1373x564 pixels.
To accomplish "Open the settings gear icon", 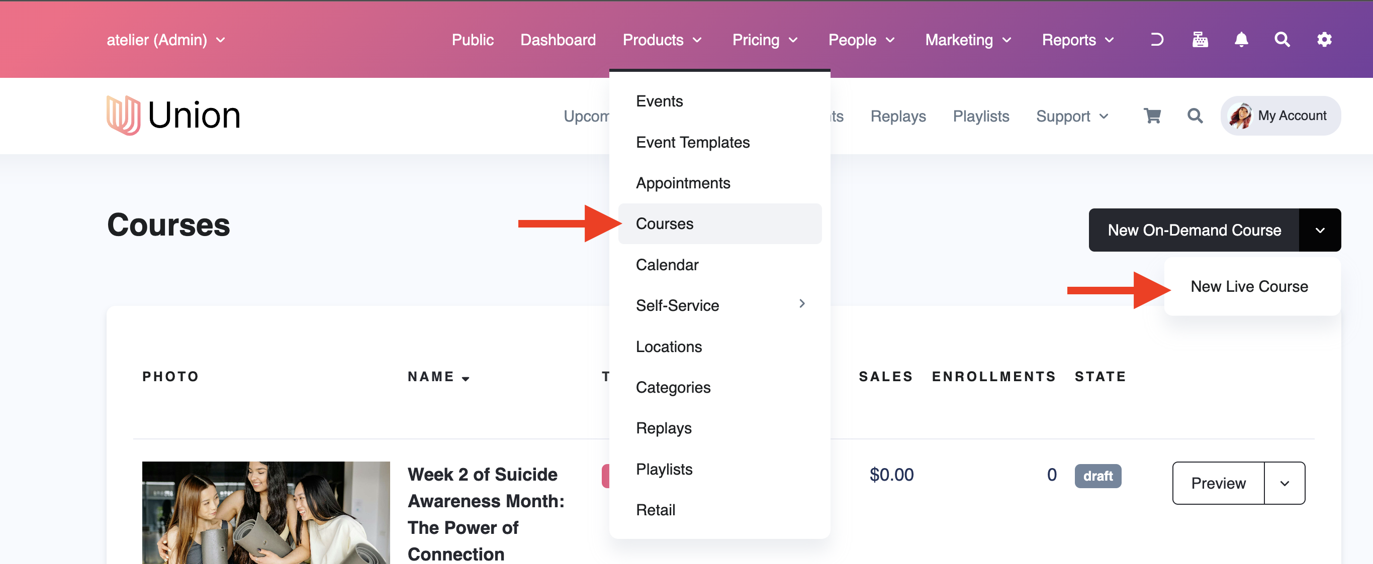I will 1324,39.
